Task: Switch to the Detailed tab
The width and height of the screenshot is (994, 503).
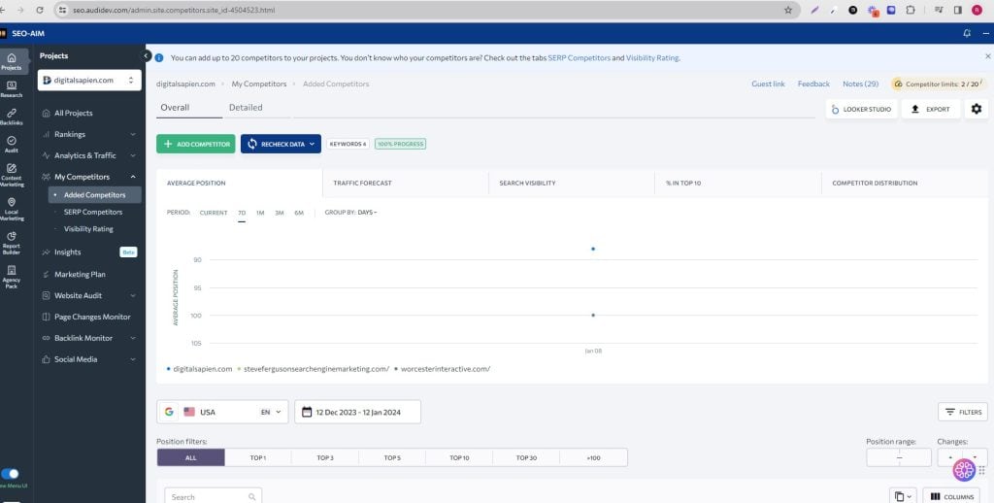Action: point(246,108)
